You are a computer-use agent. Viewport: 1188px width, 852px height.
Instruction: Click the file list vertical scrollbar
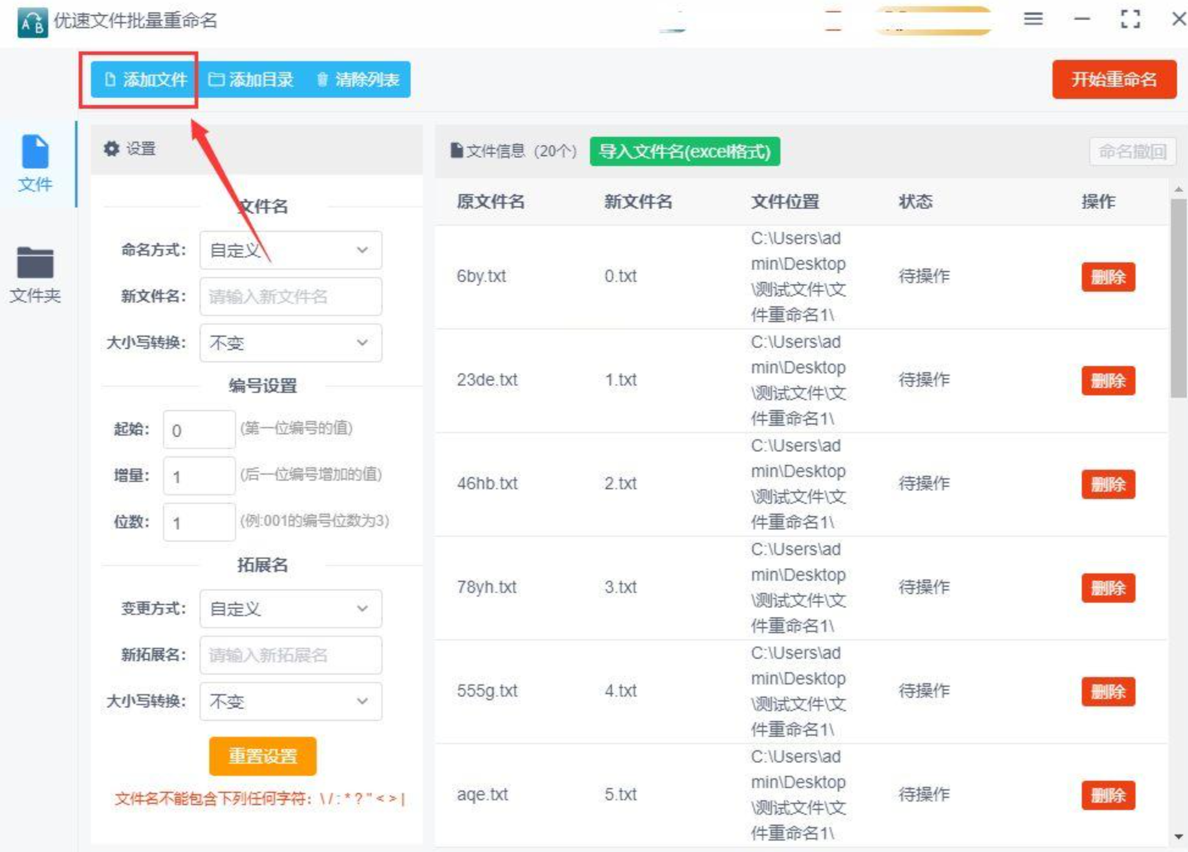[x=1178, y=299]
